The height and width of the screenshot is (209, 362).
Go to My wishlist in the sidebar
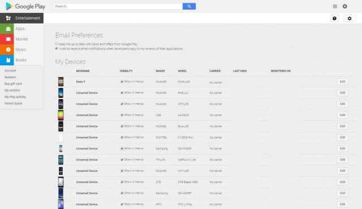pos(12,90)
